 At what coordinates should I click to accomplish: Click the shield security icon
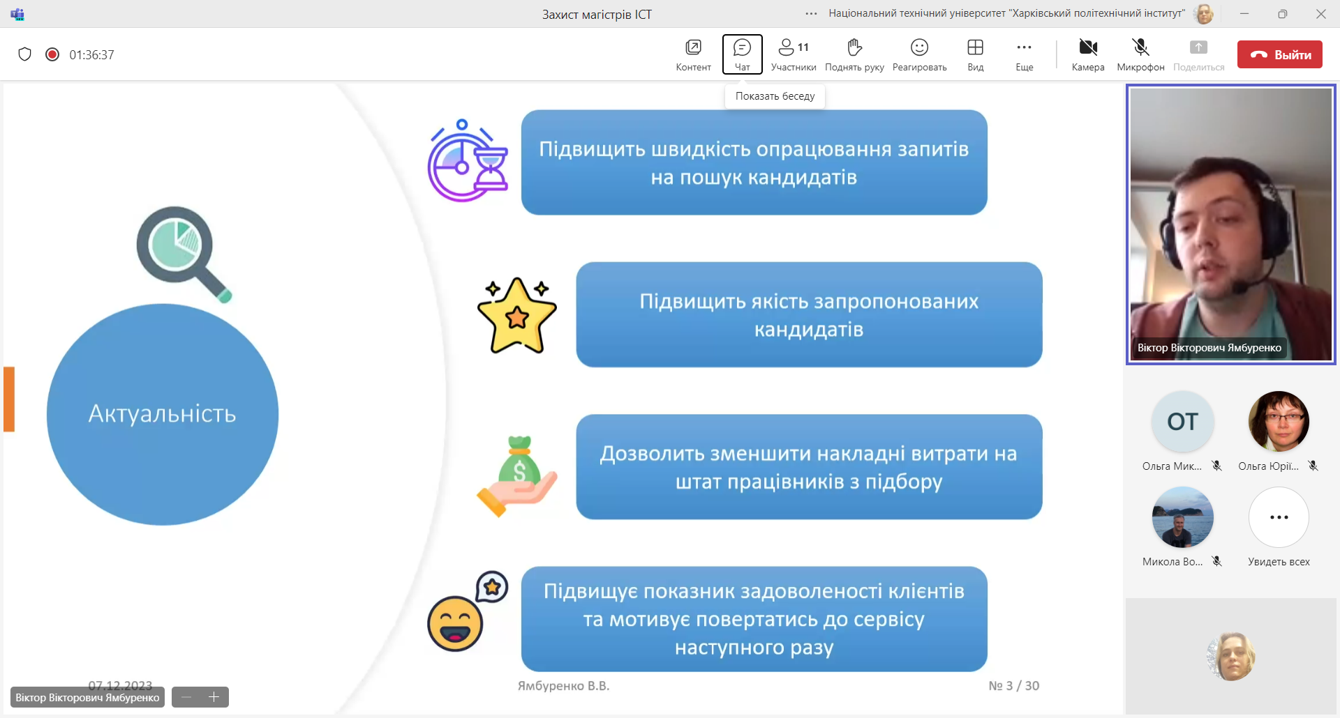tap(25, 54)
